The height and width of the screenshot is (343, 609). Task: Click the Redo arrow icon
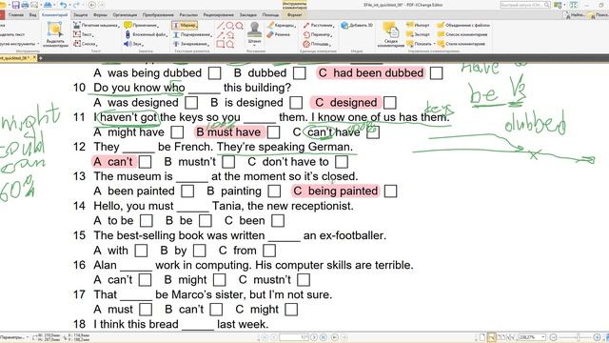click(76, 5)
